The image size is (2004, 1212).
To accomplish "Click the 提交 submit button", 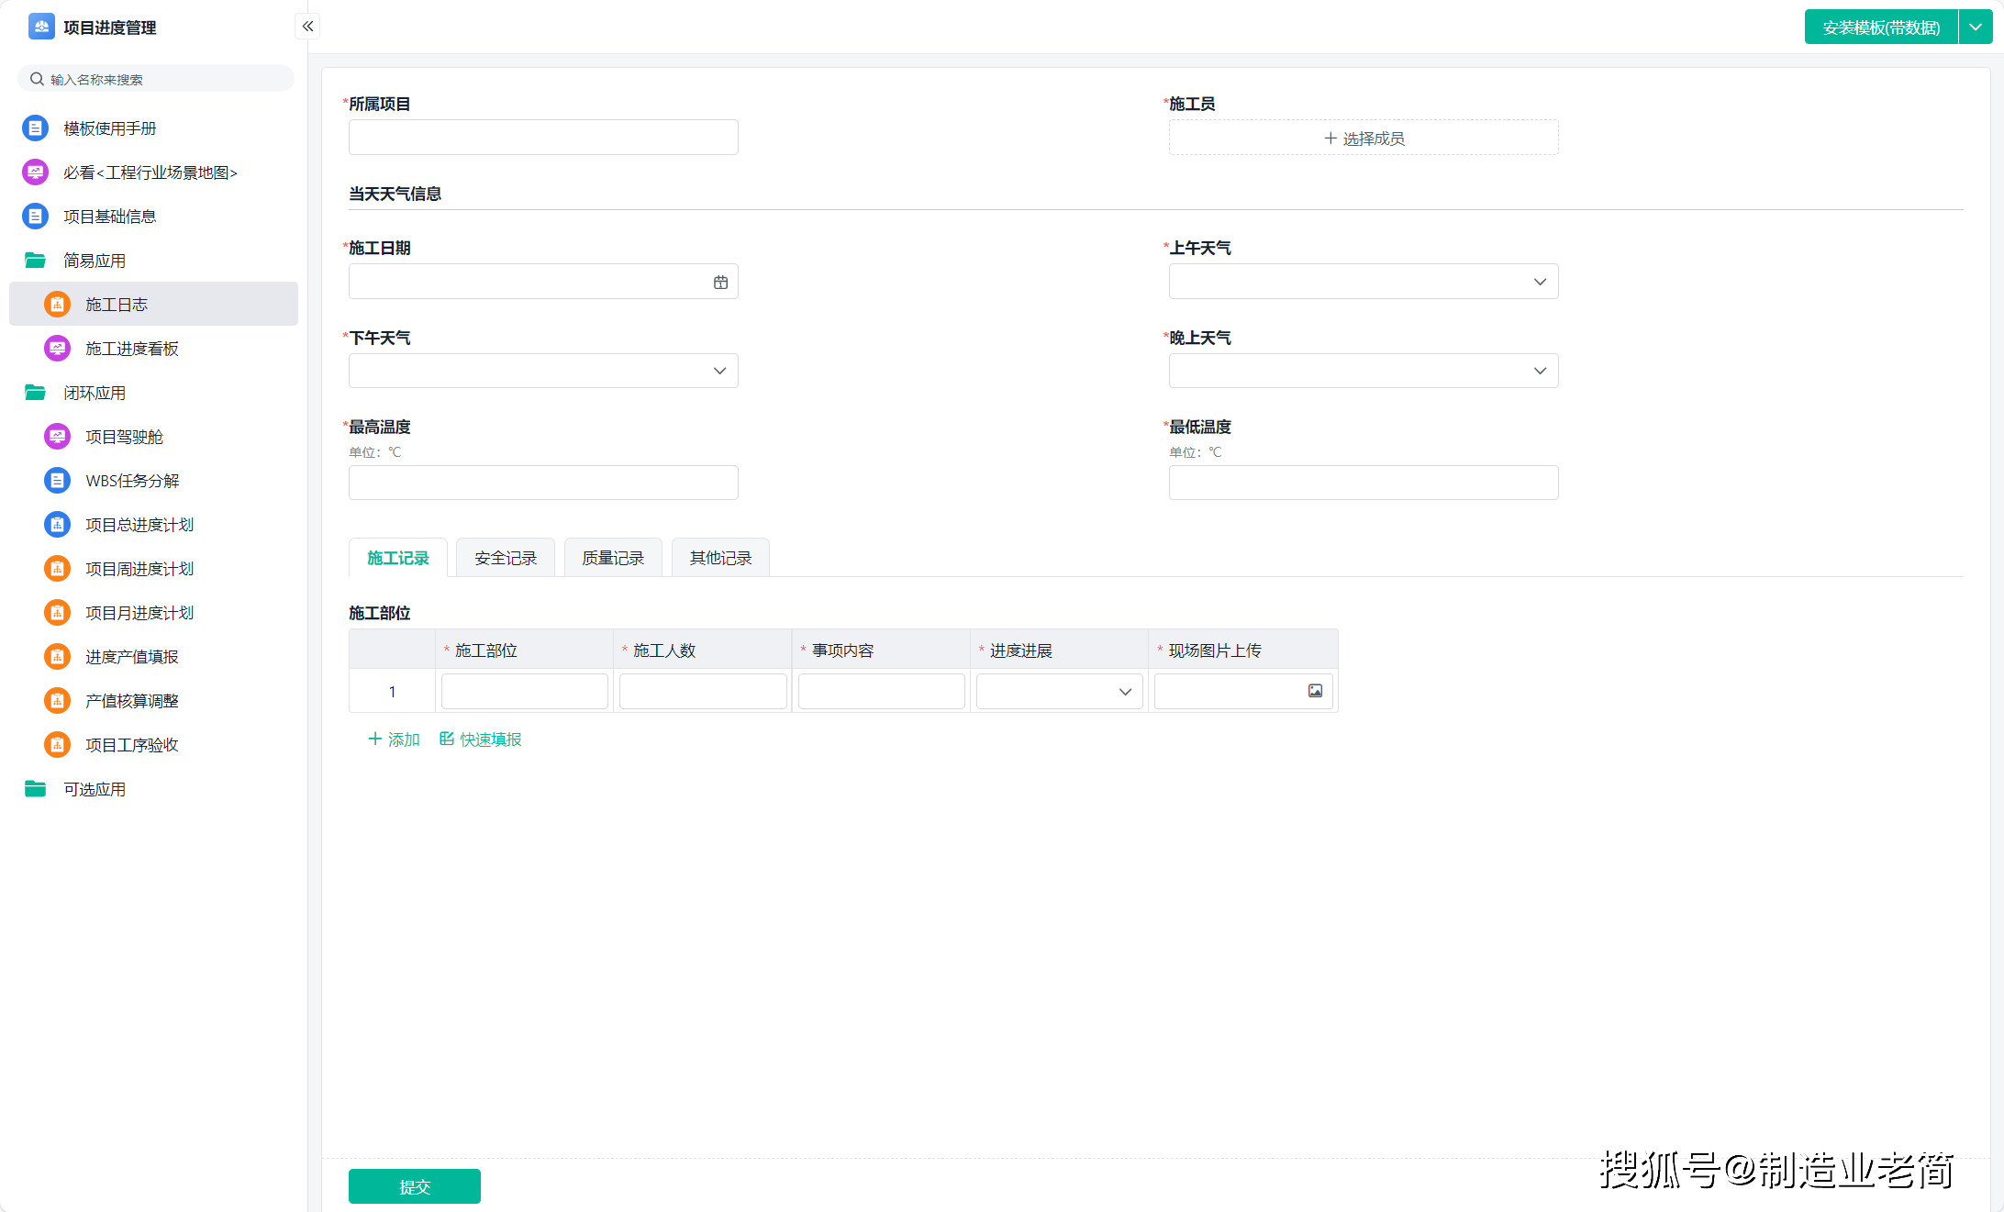I will [x=415, y=1186].
